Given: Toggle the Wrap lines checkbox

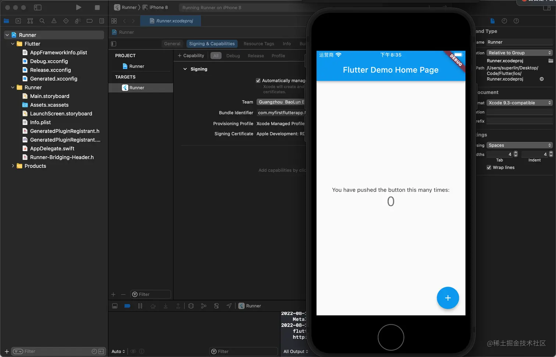Looking at the screenshot, I should pyautogui.click(x=489, y=167).
